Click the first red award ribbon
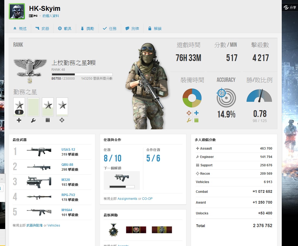Image resolution: width=298 pixels, height=246 pixels. click(x=136, y=230)
